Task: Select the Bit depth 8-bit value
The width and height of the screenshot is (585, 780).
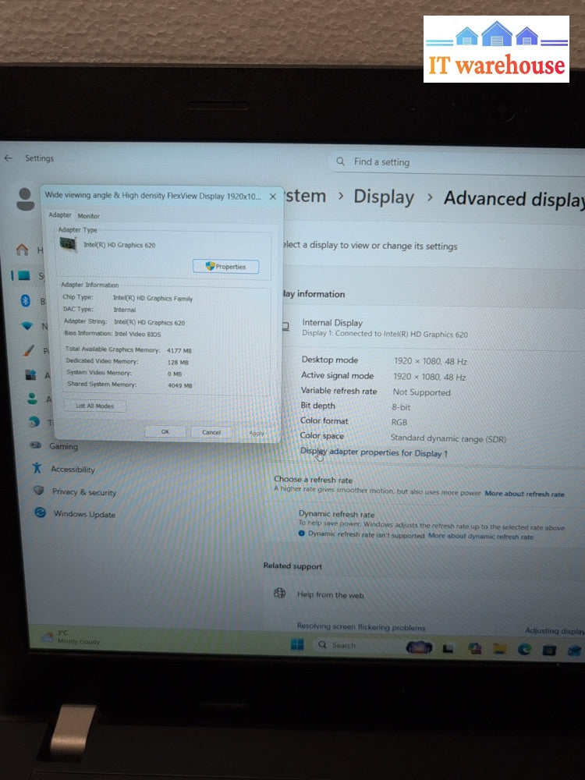Action: tap(401, 407)
